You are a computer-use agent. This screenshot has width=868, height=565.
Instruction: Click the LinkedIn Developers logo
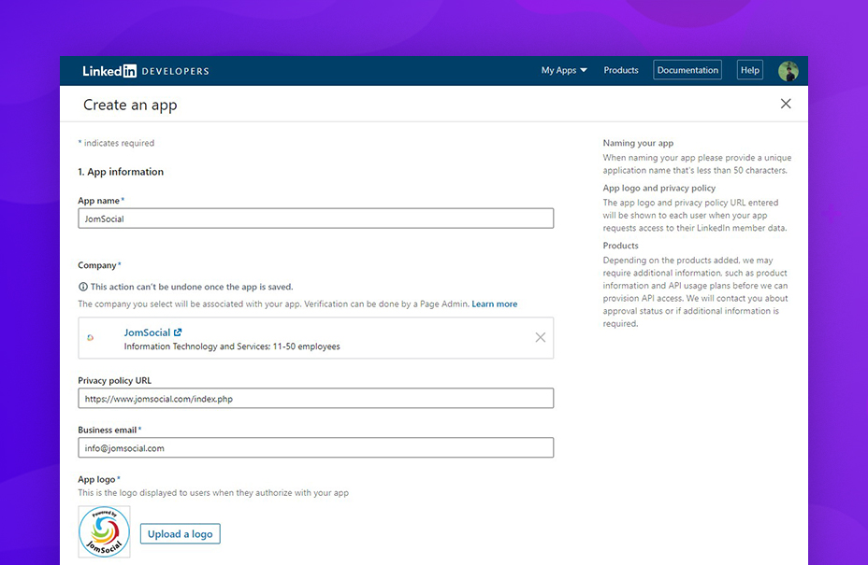coord(146,71)
